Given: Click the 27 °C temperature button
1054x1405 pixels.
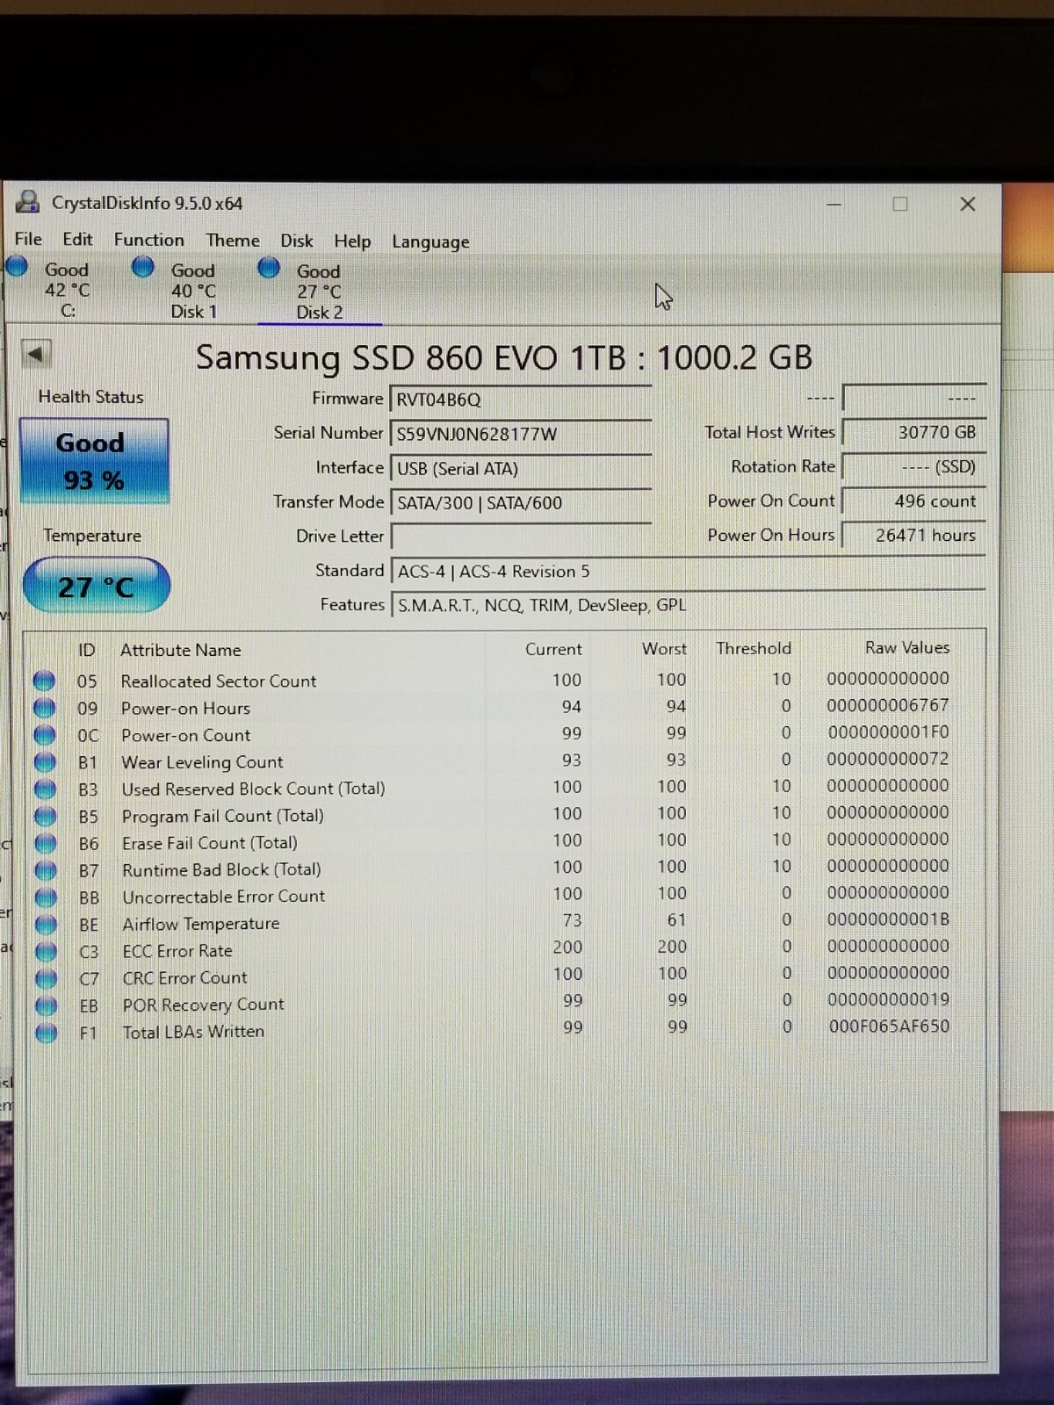Looking at the screenshot, I should (96, 586).
